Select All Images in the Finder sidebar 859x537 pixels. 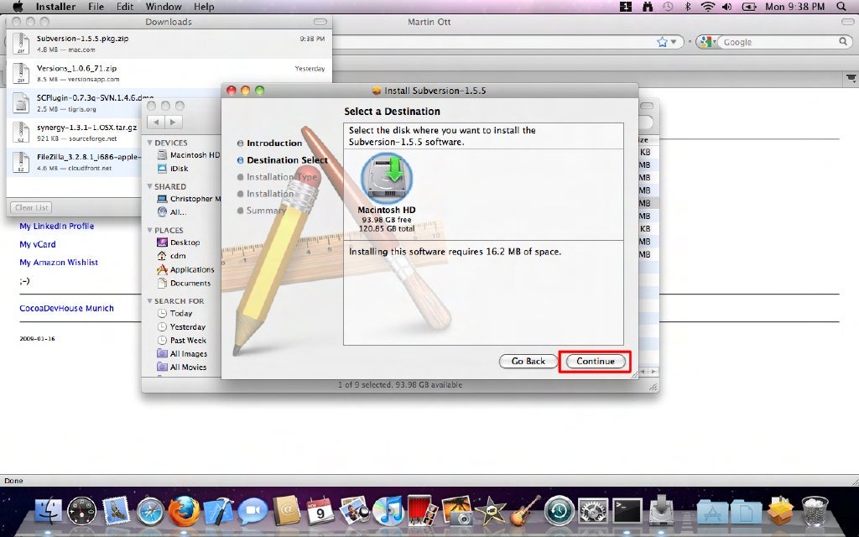click(182, 354)
